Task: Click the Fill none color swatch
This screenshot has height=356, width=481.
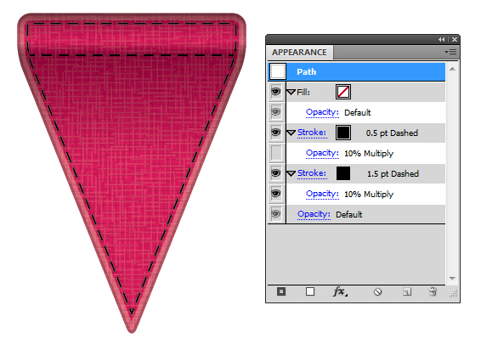Action: pyautogui.click(x=343, y=92)
